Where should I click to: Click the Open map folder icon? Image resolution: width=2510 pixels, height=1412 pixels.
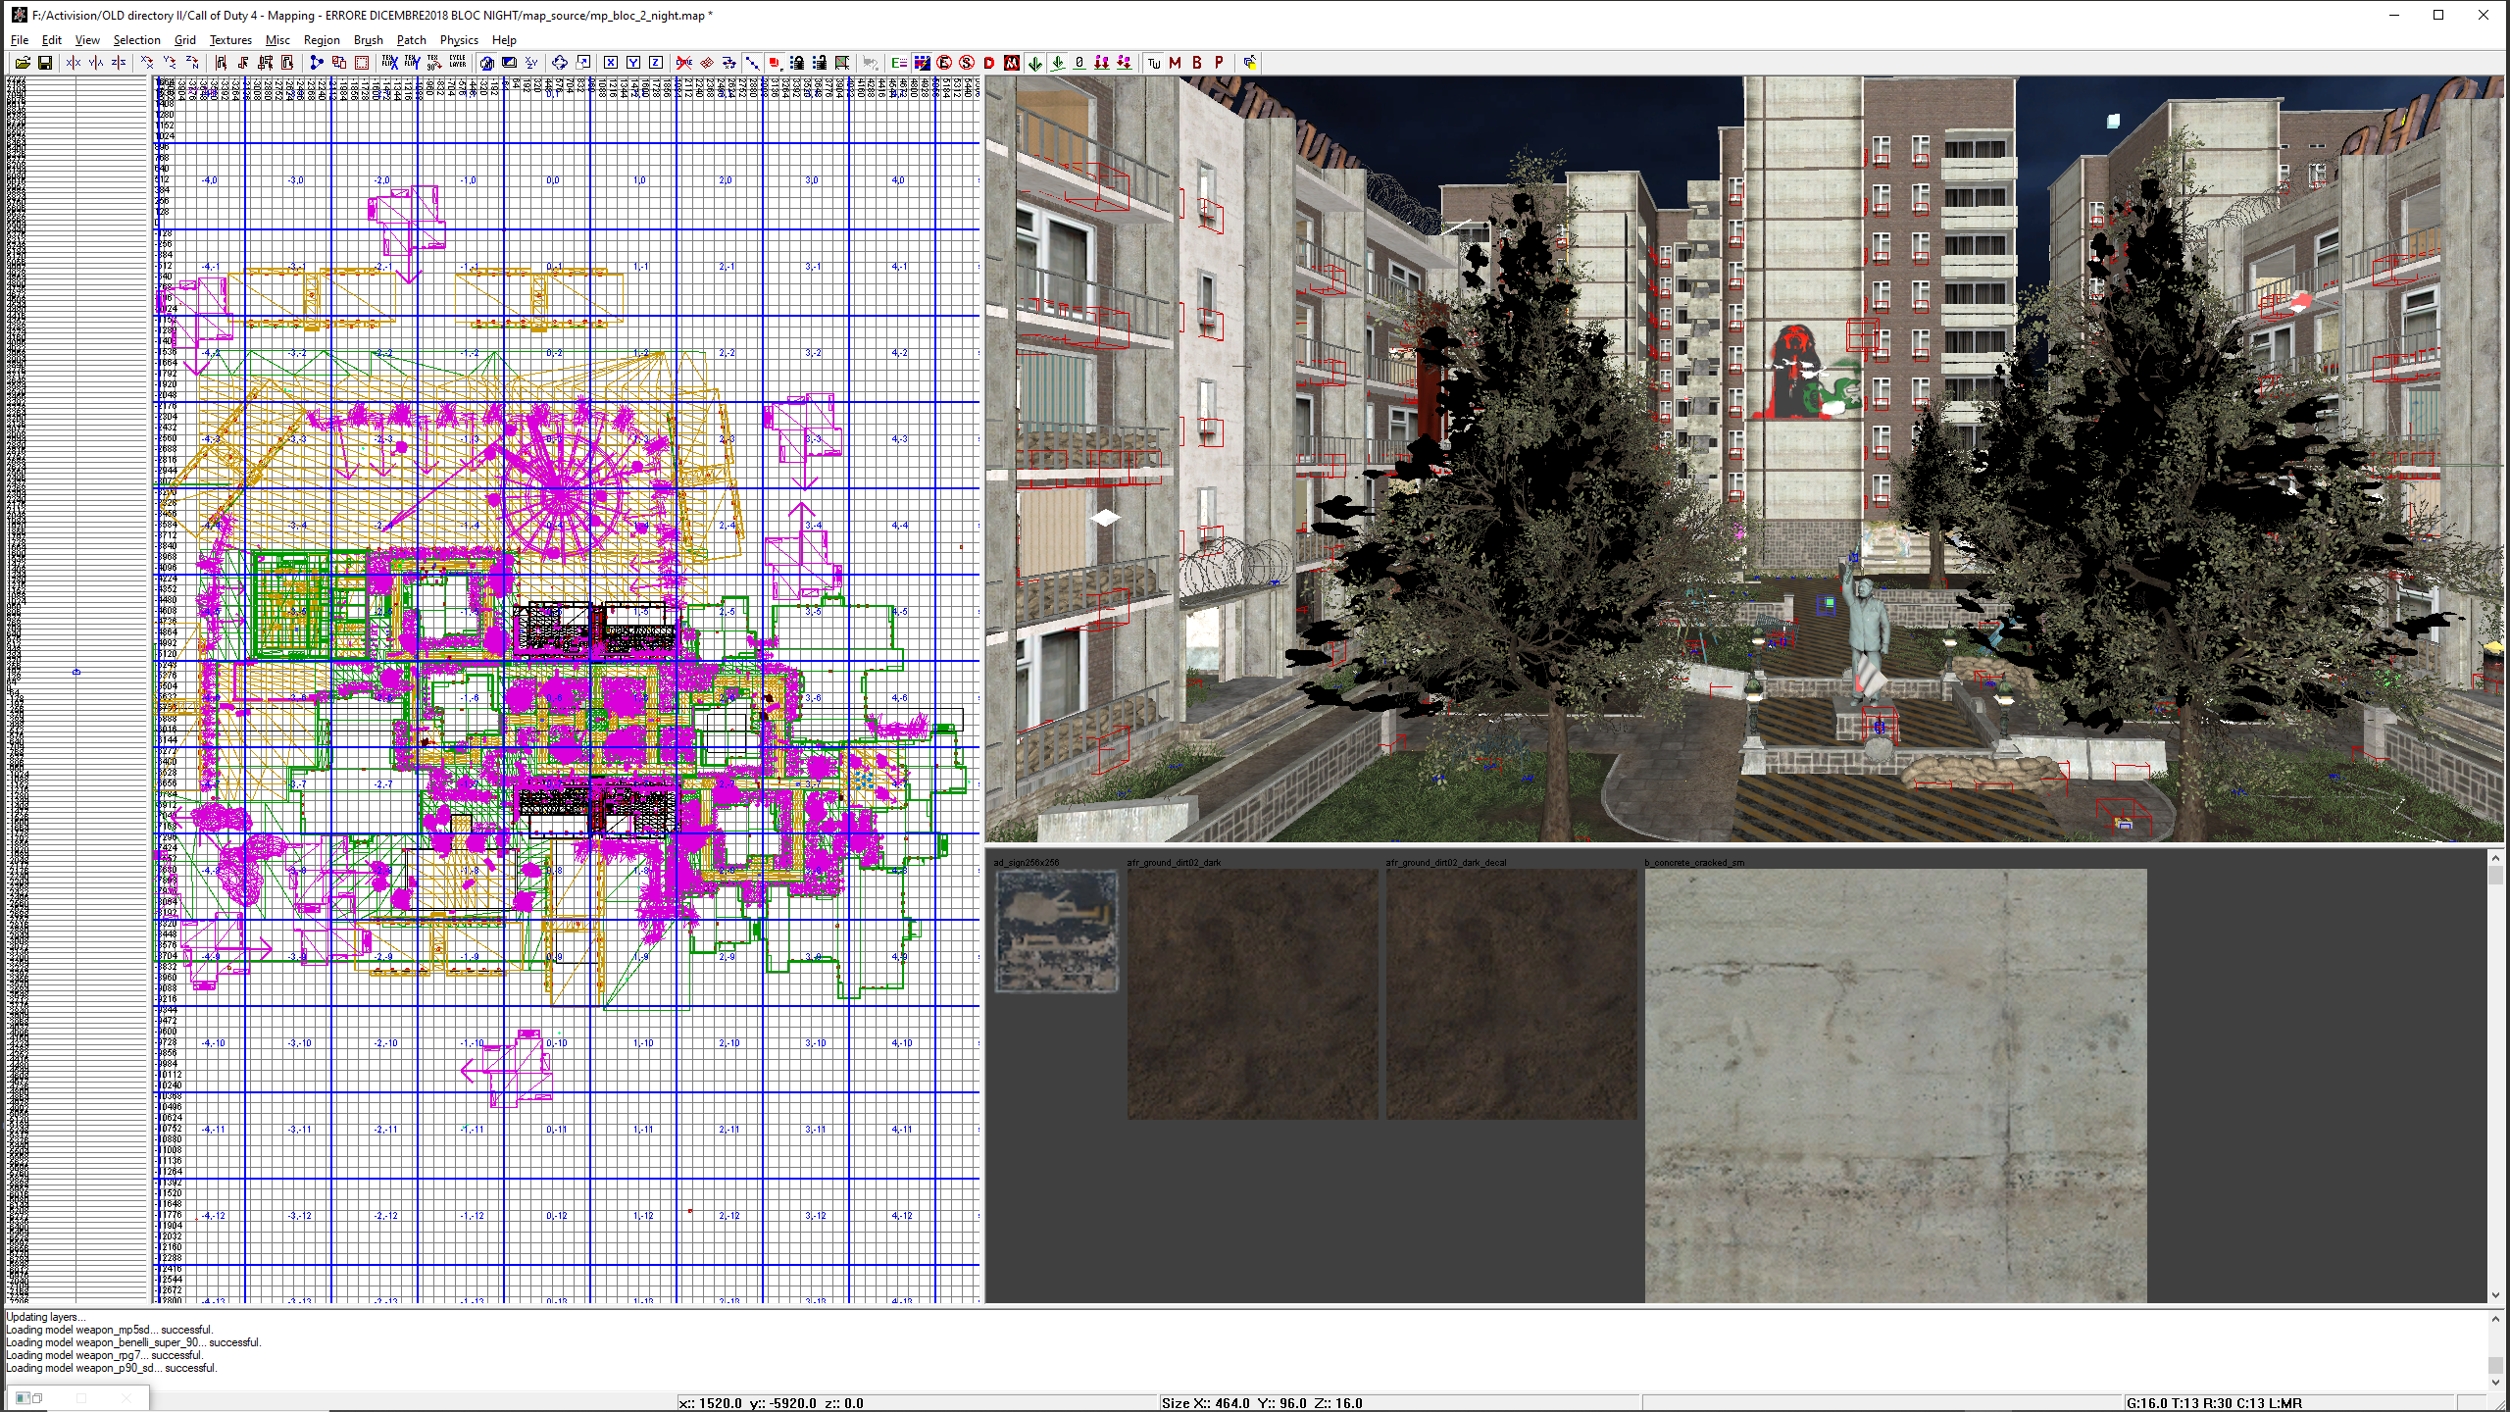(x=23, y=63)
